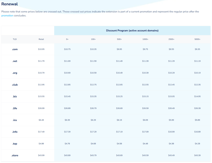Click the TLD column header
The image size is (212, 163).
point(15,39)
